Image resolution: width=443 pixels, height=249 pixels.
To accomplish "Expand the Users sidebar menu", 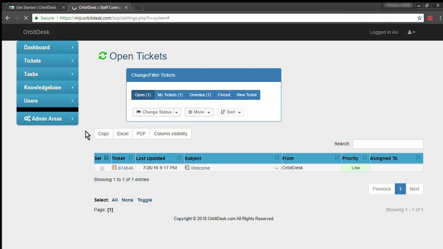I will tap(47, 101).
